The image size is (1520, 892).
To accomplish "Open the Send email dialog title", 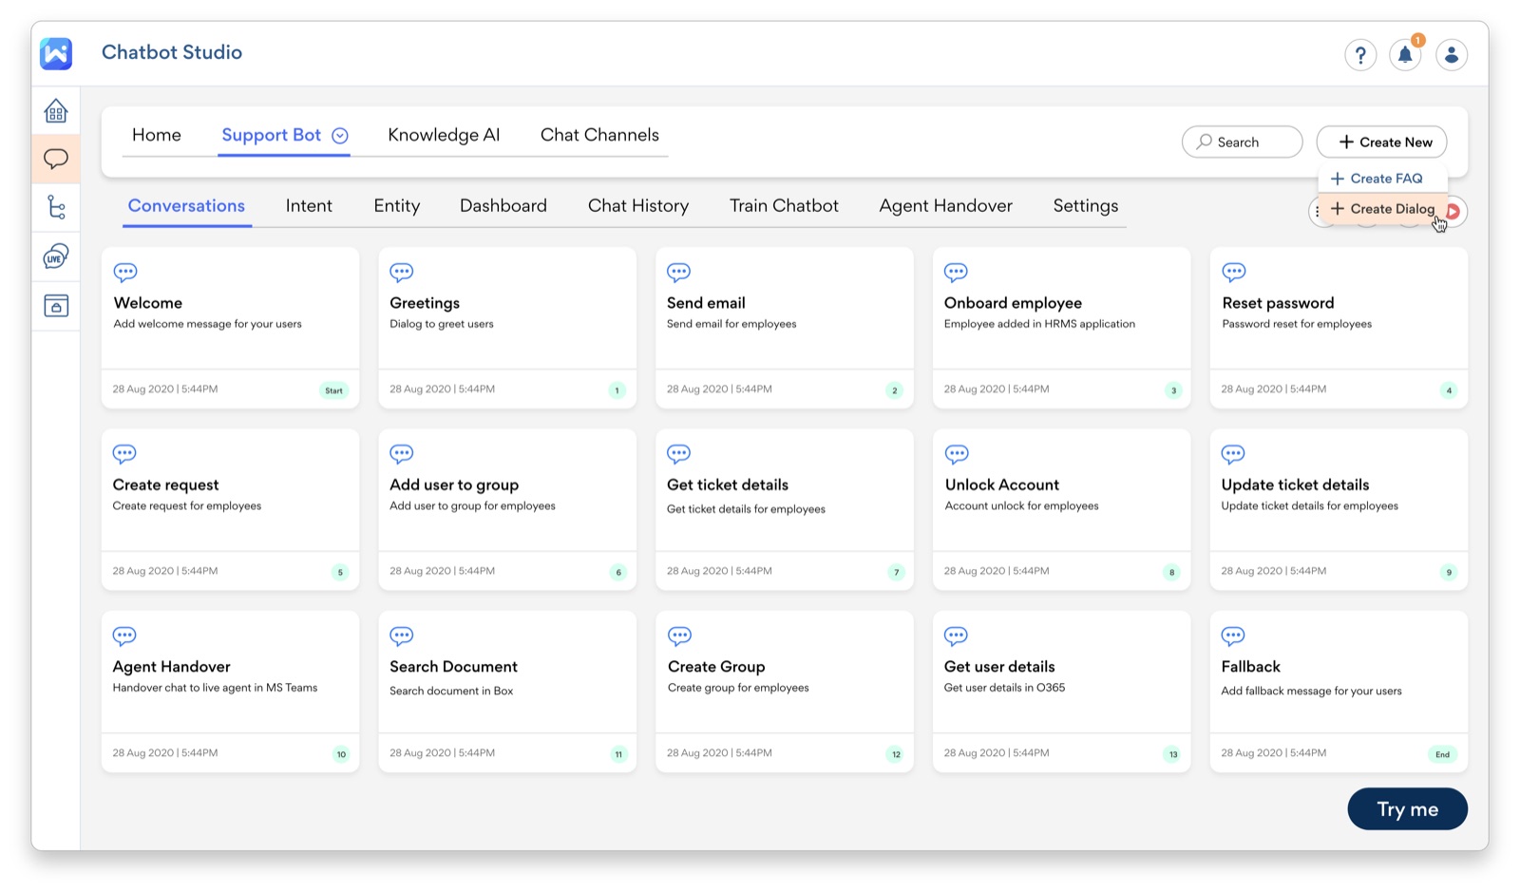I will click(x=706, y=303).
